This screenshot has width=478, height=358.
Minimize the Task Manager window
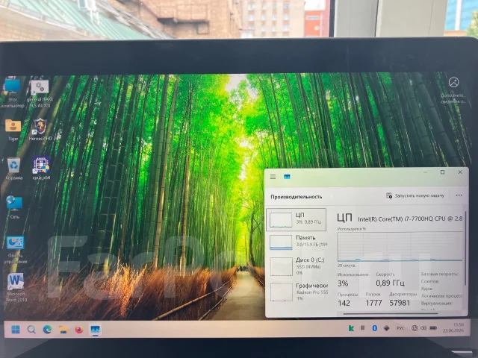pos(425,172)
